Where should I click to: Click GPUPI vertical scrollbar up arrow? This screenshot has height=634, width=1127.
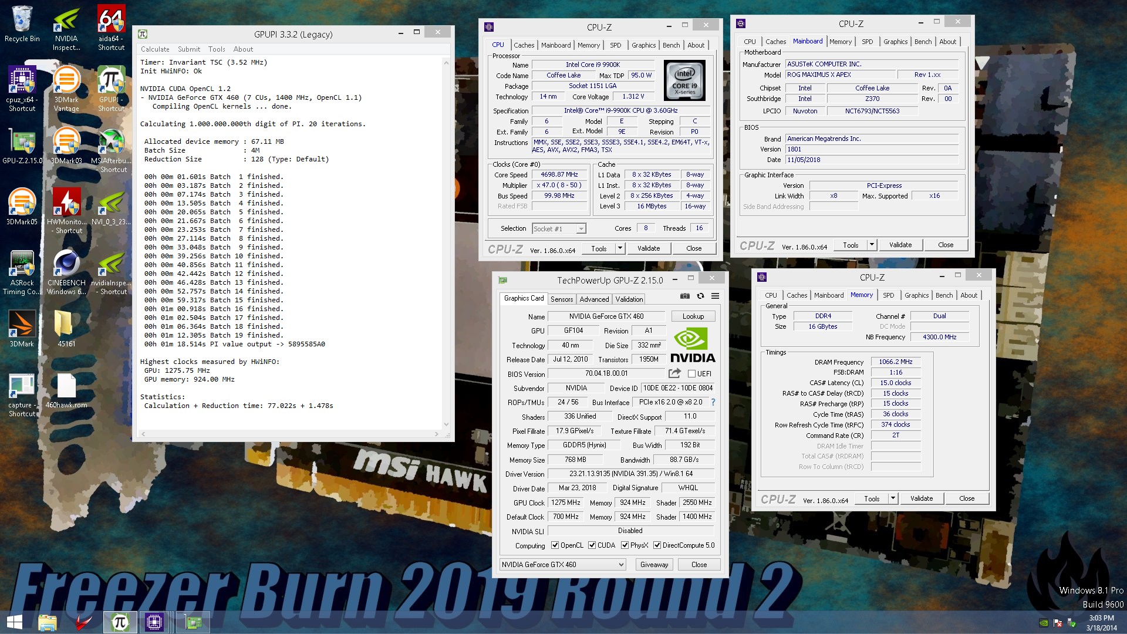(446, 62)
